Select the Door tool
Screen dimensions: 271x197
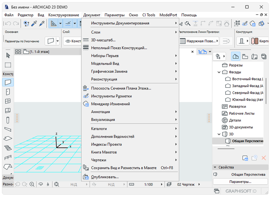coord(8,92)
